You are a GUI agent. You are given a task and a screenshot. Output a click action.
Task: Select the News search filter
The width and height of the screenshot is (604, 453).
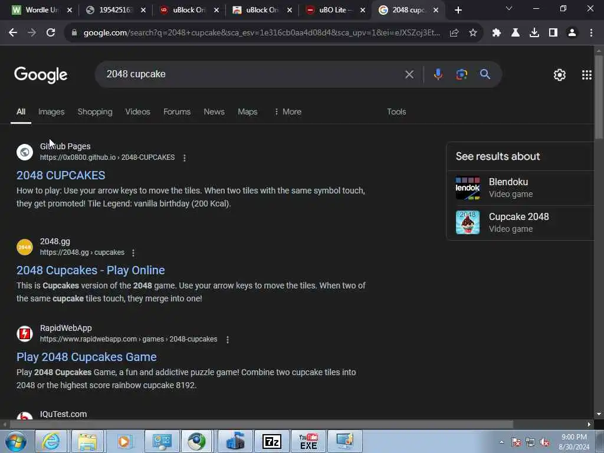[x=214, y=111]
